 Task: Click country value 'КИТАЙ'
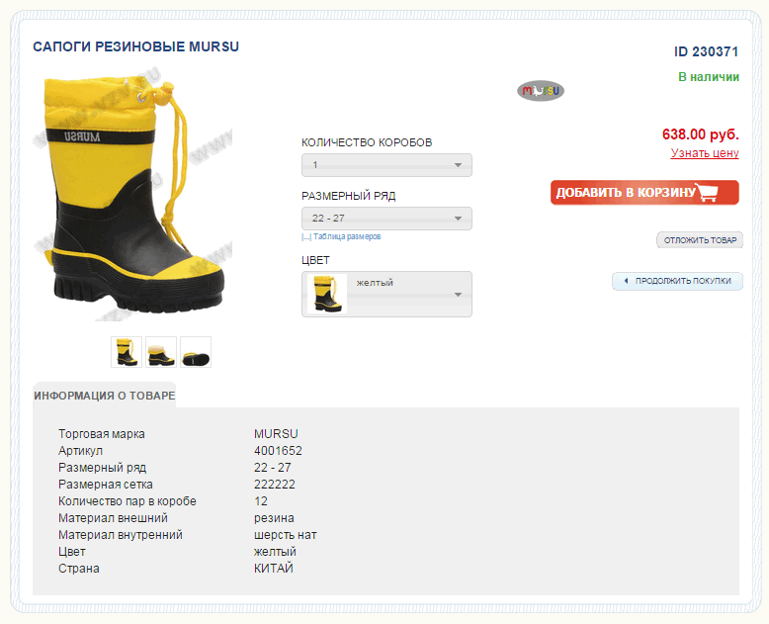click(x=274, y=568)
